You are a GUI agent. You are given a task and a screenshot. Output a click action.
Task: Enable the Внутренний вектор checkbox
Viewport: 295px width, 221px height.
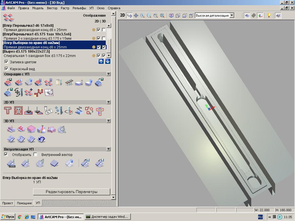tap(35, 155)
